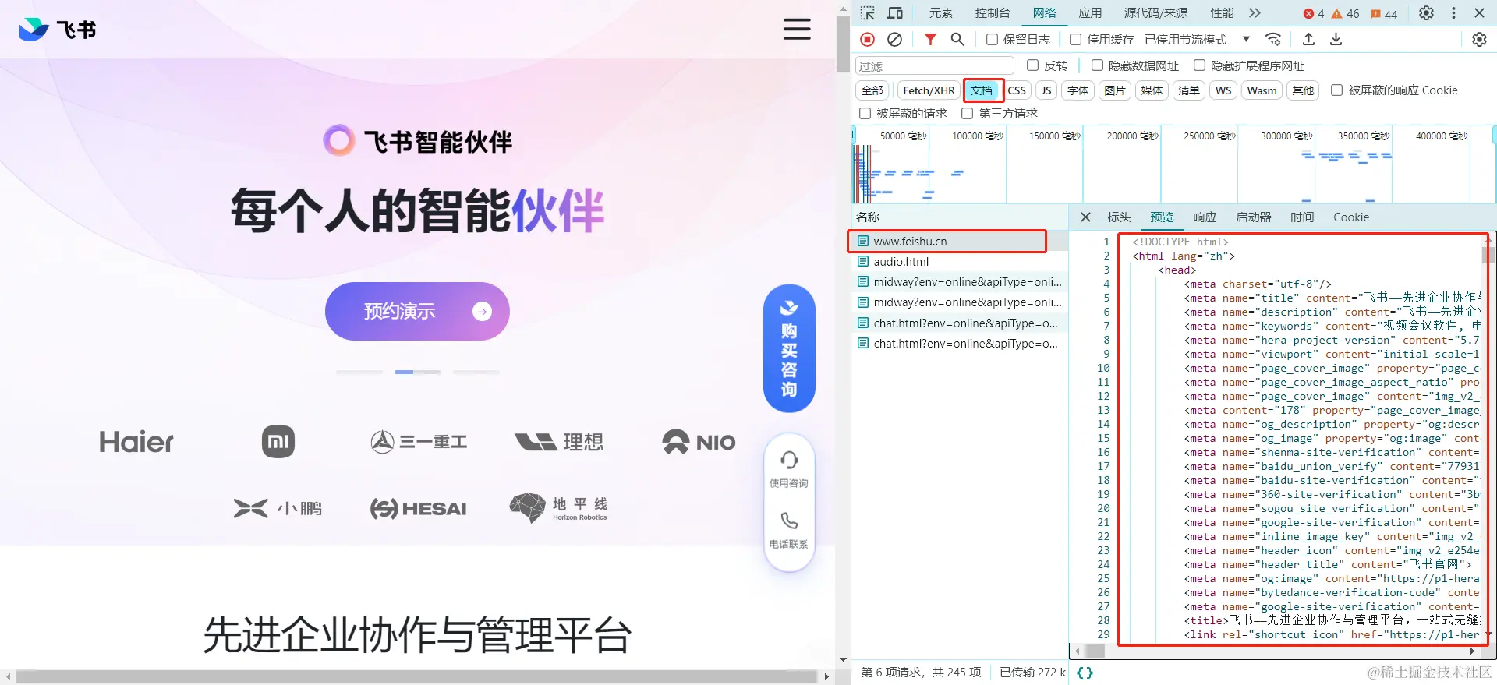Open network panel settings gear

pos(1479,39)
